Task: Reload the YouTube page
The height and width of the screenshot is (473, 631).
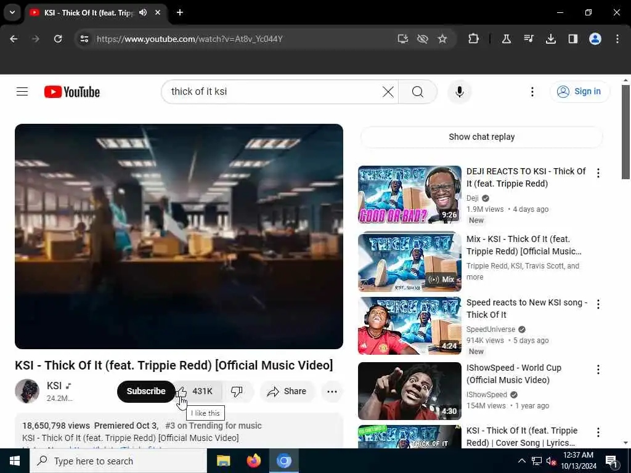Action: point(58,39)
